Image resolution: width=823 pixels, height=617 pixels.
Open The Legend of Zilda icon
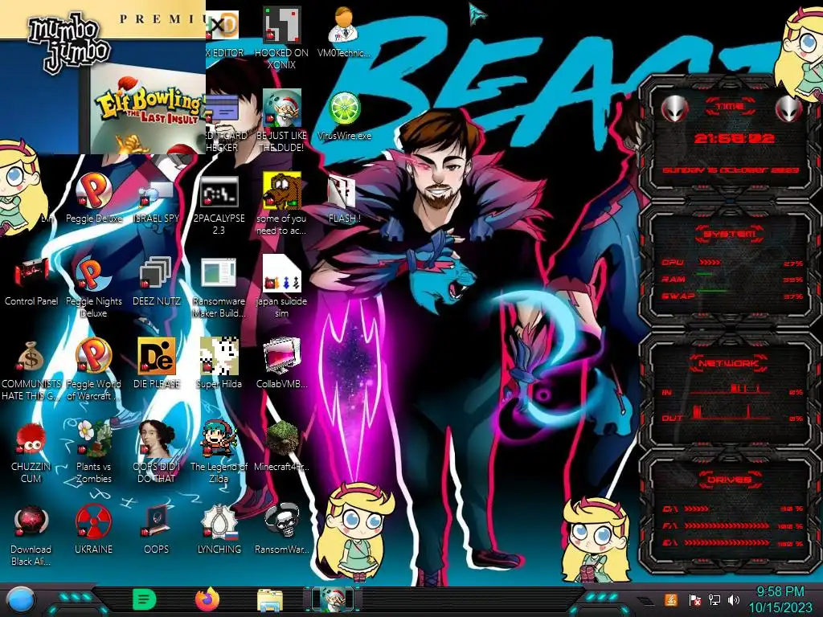click(219, 452)
